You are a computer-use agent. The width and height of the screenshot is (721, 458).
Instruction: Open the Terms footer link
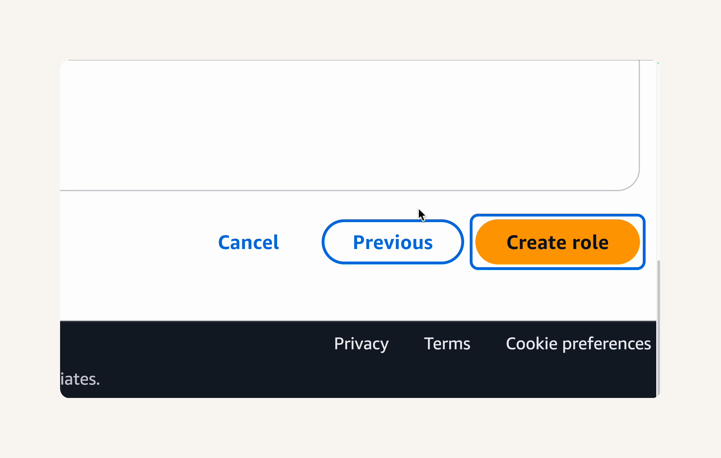point(447,343)
